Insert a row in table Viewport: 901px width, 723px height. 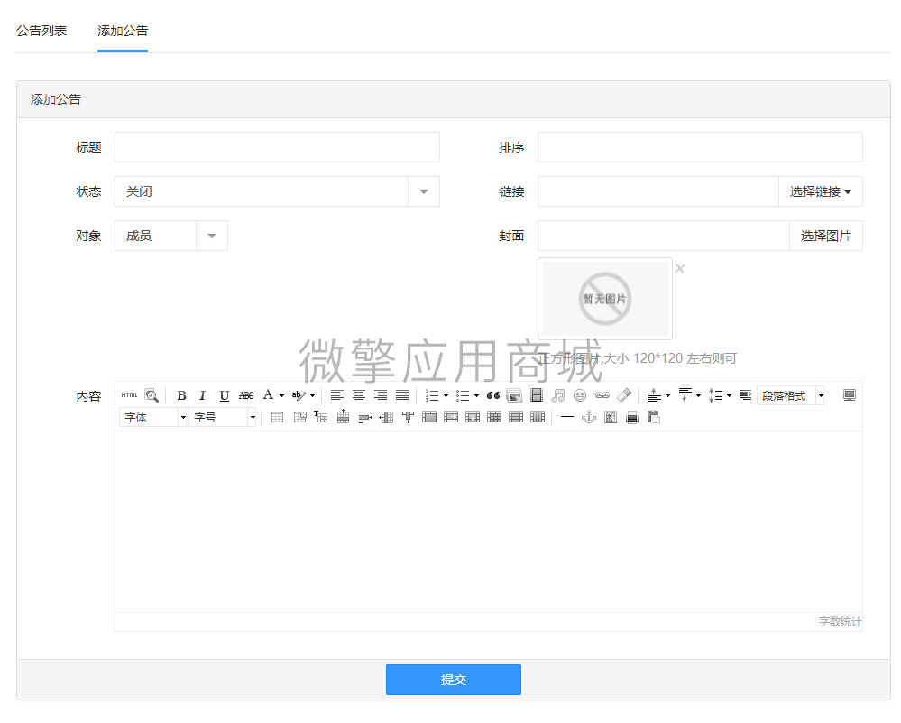pyautogui.click(x=343, y=417)
